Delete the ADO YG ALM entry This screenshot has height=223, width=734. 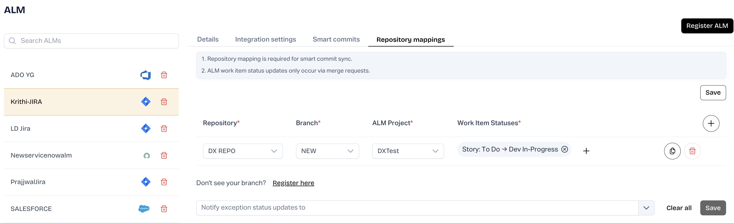click(164, 75)
